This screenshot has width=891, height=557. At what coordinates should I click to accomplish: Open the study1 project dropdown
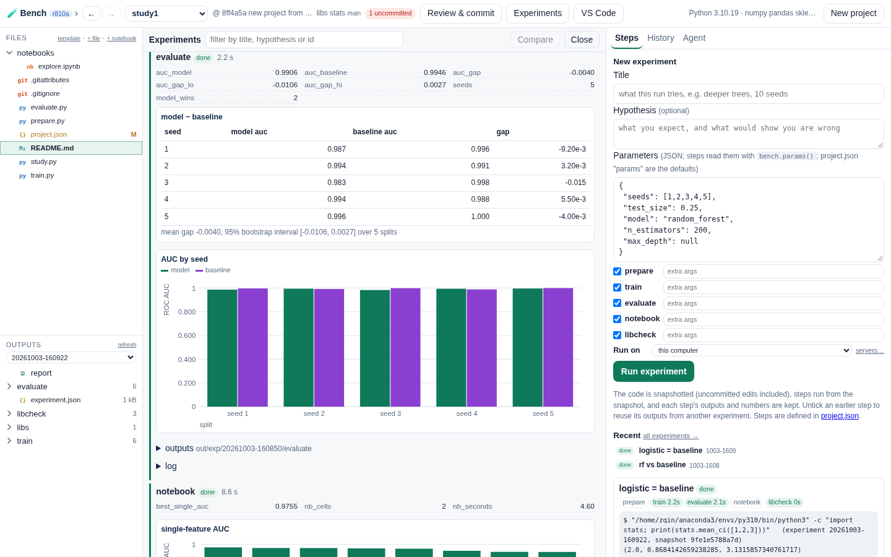[x=166, y=14]
